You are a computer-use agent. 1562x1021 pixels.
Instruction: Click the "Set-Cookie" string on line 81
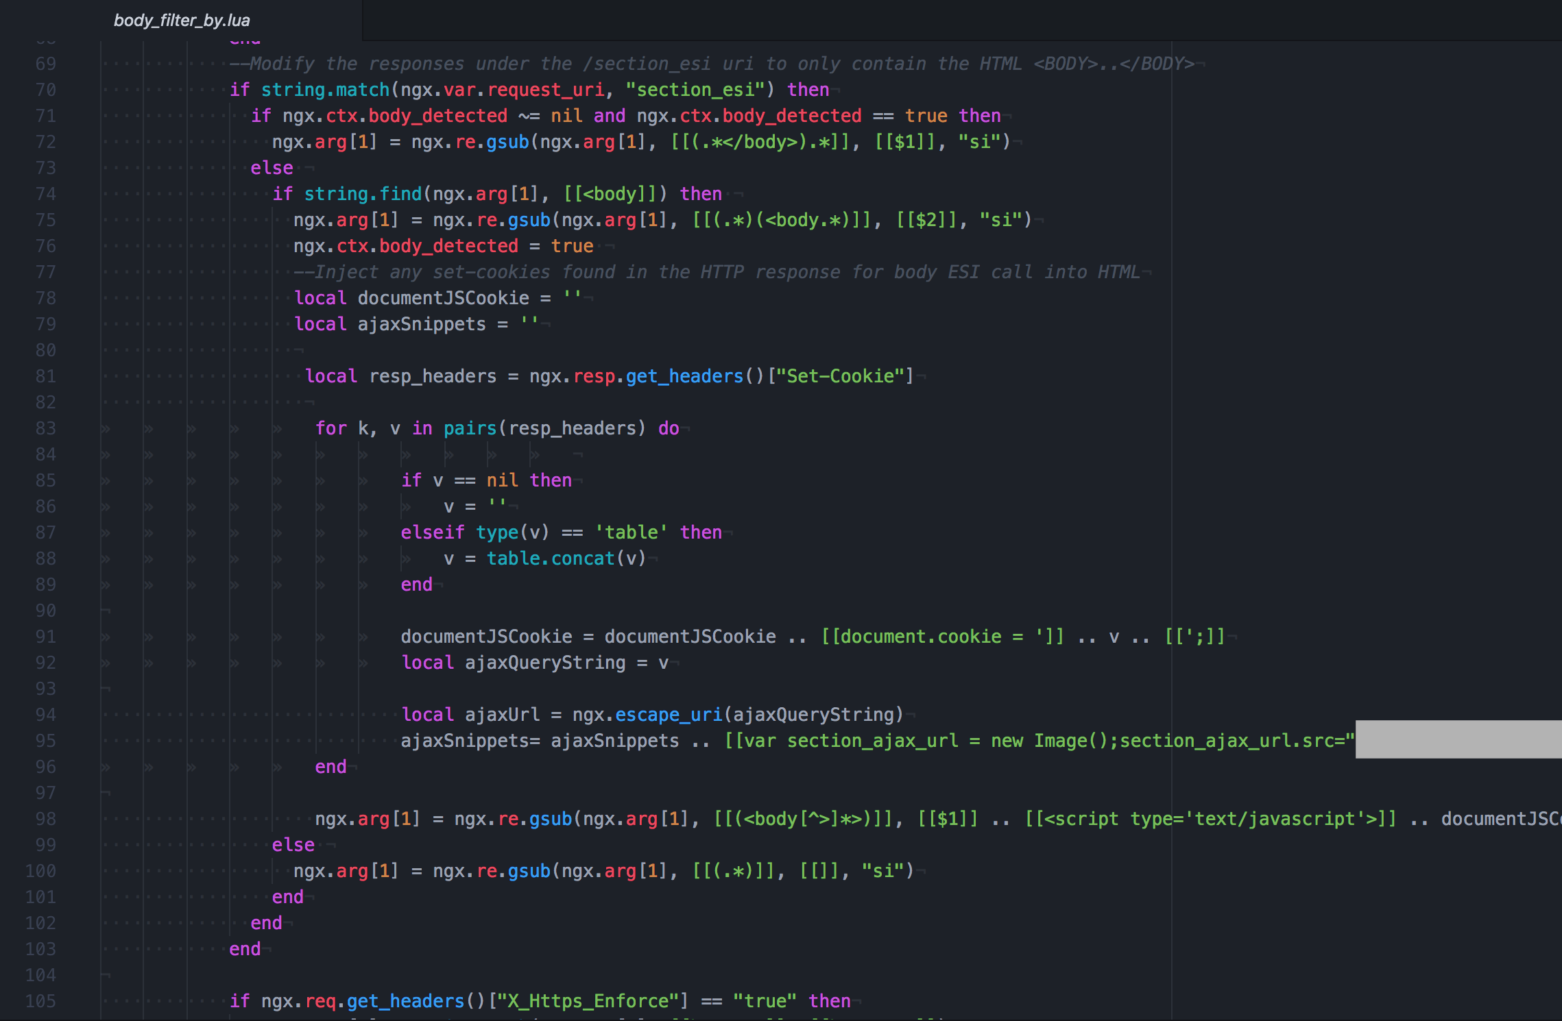(x=840, y=376)
